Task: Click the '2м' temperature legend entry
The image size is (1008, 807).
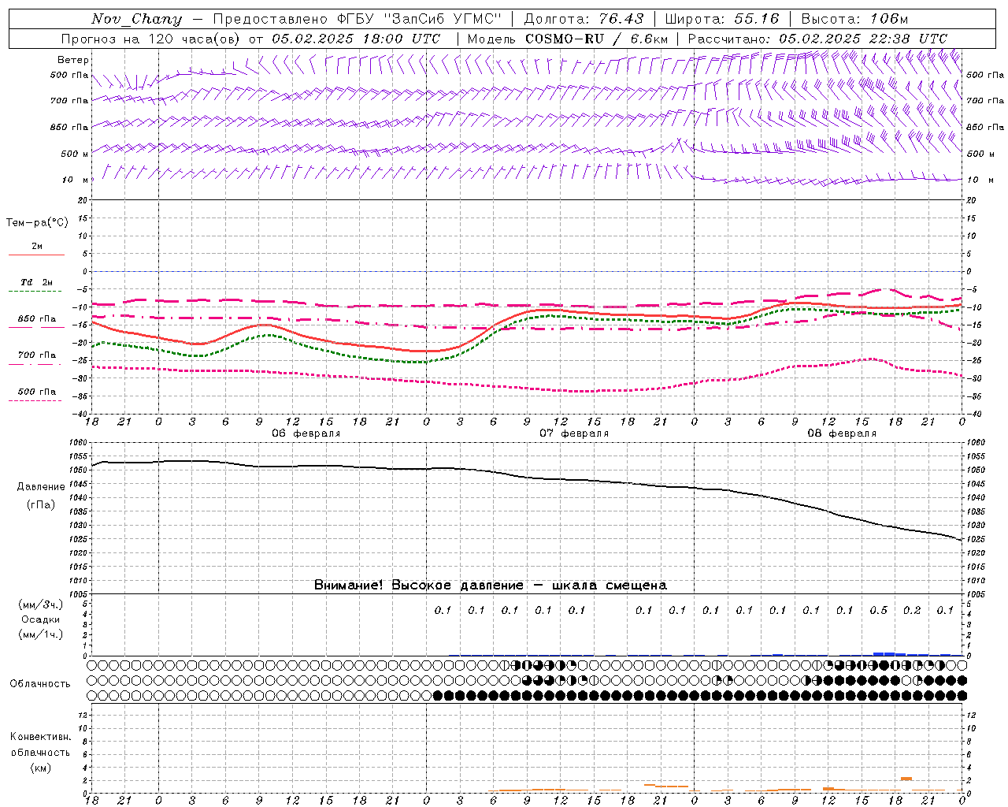Action: coord(37,247)
